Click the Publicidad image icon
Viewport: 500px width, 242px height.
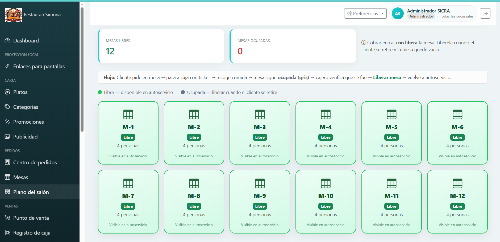click(x=7, y=136)
